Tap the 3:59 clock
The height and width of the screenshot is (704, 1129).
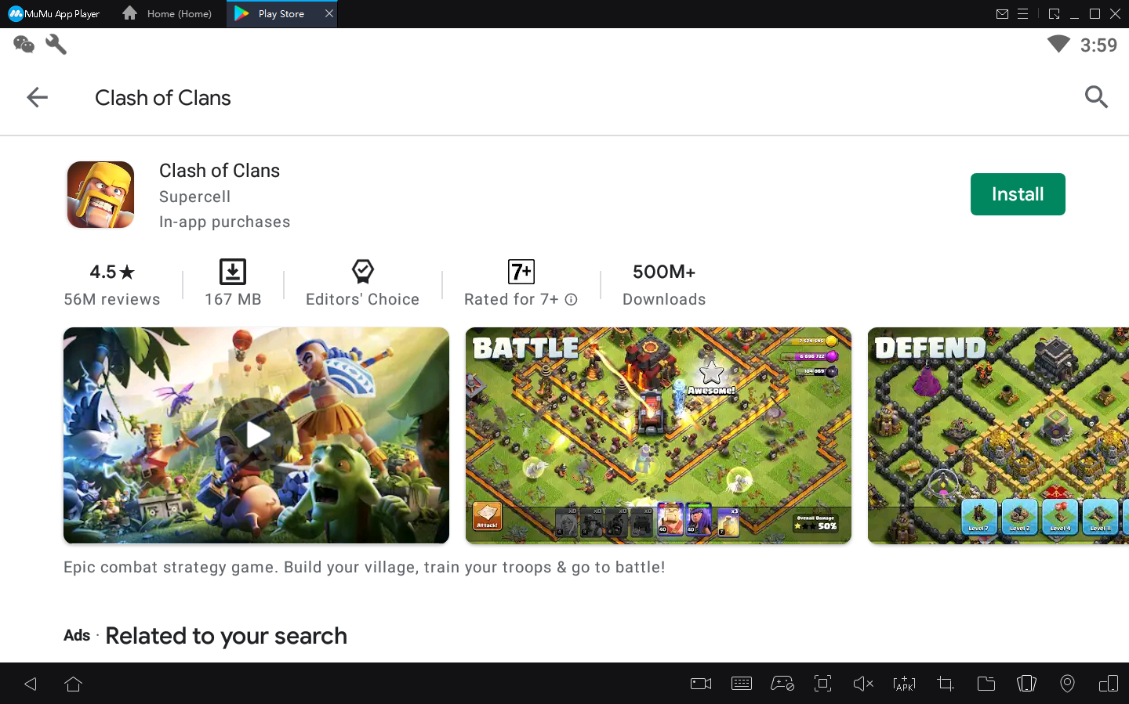1098,45
